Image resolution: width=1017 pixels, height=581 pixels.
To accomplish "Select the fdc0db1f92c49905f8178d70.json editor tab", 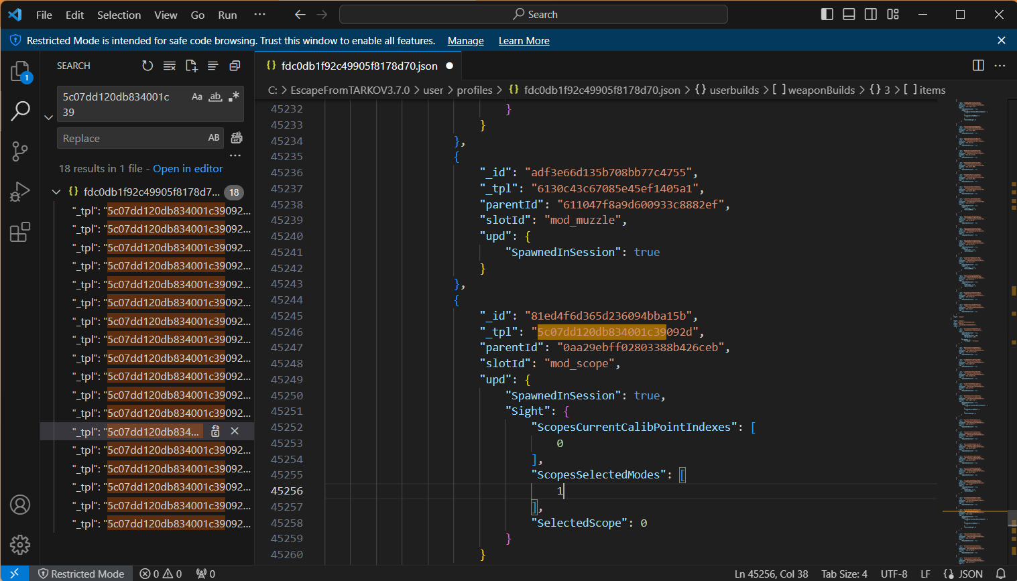I will click(x=359, y=66).
